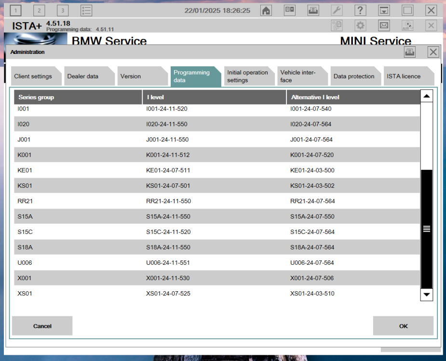Click the scrollbar up arrow
Image resolution: width=446 pixels, height=361 pixels.
click(427, 96)
